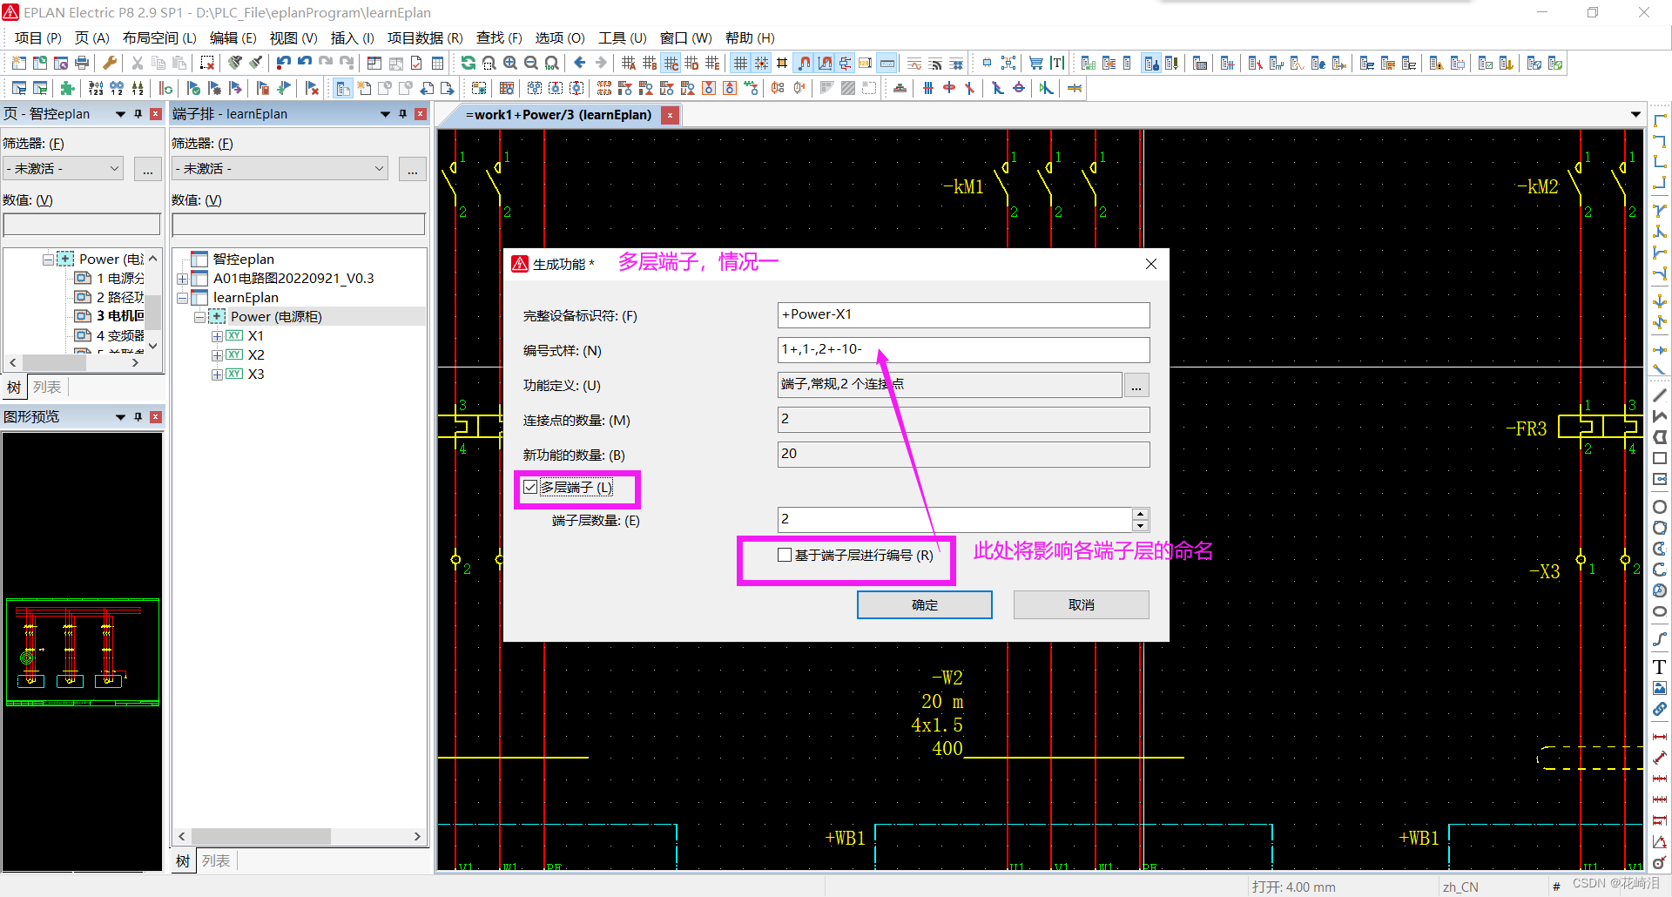Toggle the 多层端子 (L) checkbox
The width and height of the screenshot is (1672, 897).
coord(530,487)
